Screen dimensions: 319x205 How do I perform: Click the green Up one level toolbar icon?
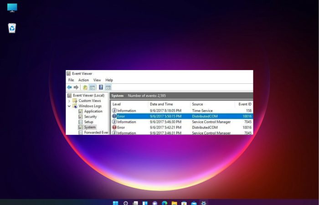tap(85, 87)
